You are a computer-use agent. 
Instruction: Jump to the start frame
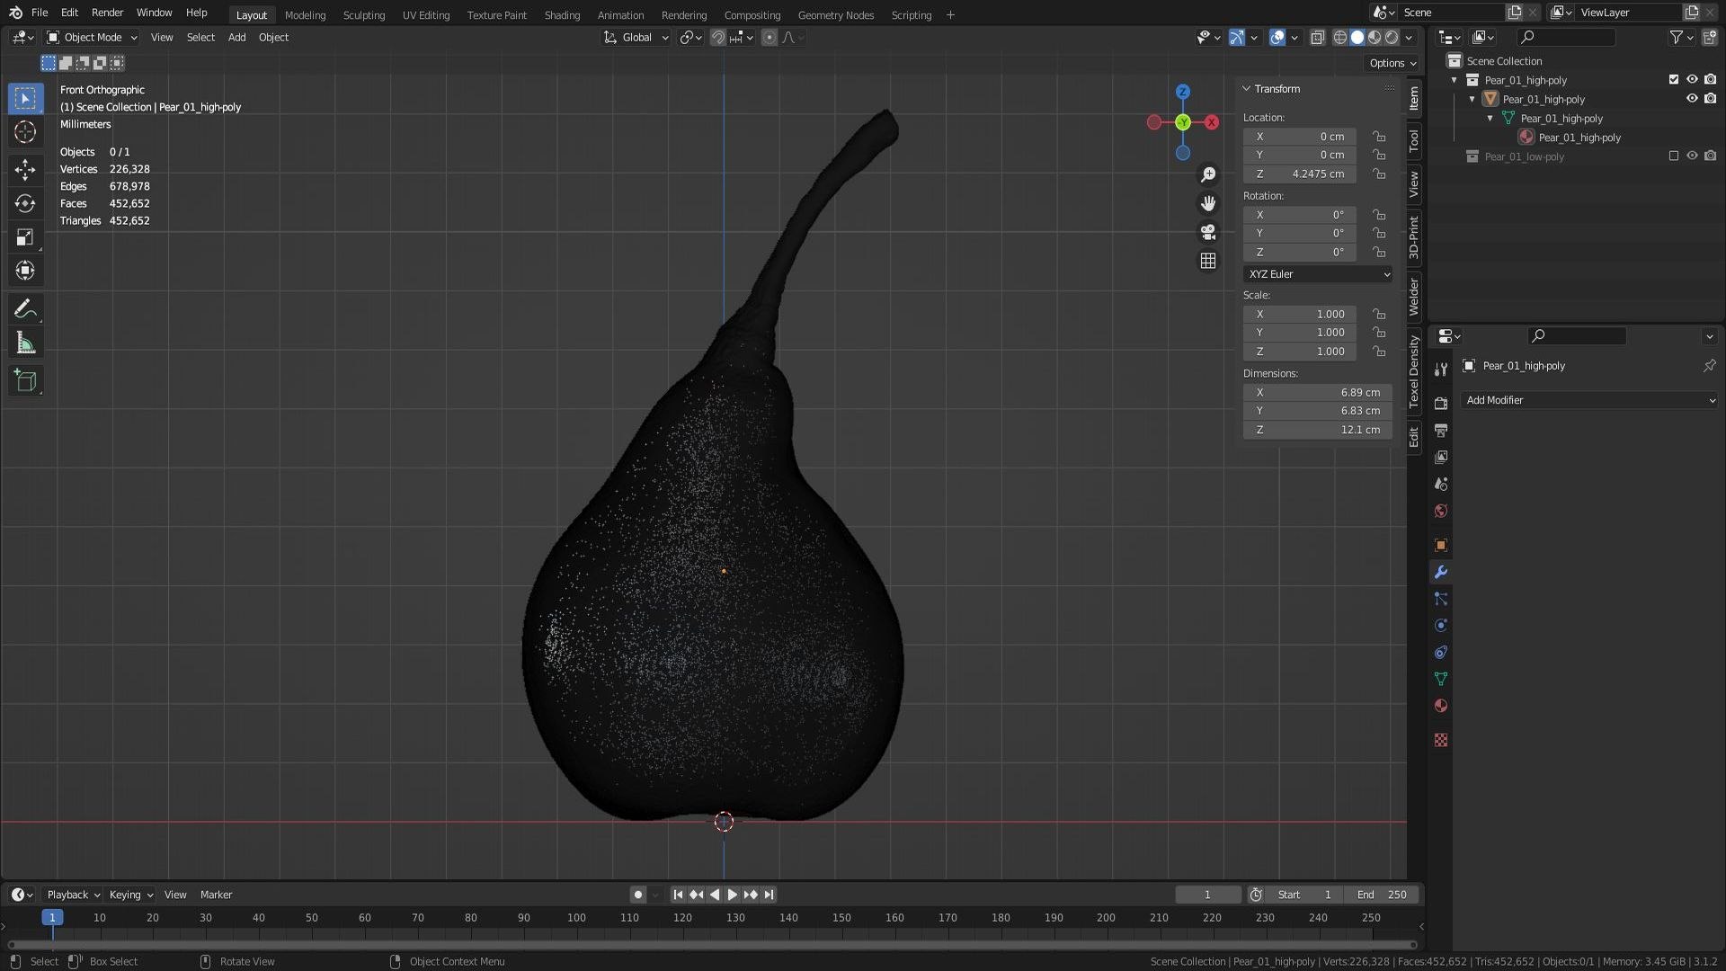click(678, 895)
